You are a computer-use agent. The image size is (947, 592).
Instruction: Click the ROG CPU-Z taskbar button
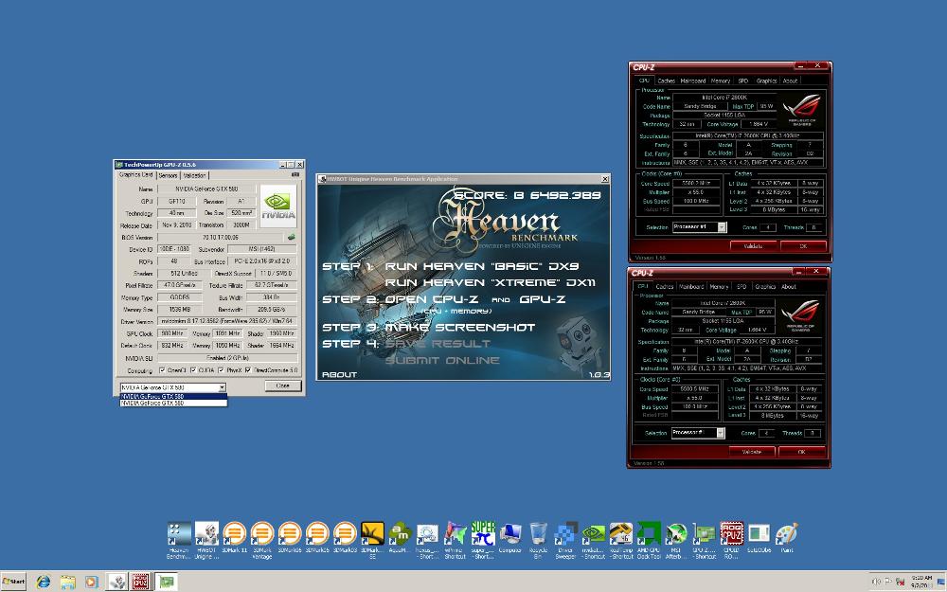pos(141,582)
